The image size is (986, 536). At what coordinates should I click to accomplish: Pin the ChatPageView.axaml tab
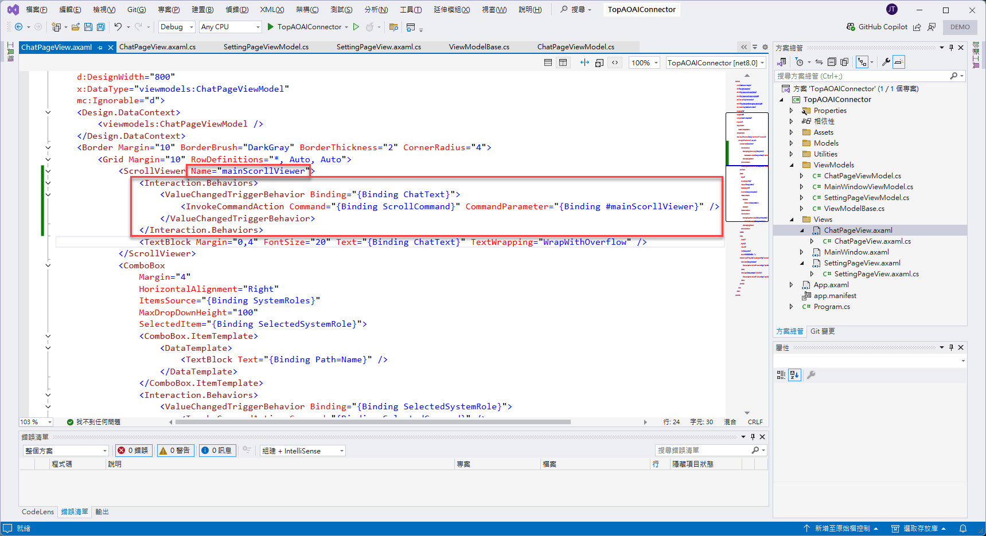click(100, 48)
